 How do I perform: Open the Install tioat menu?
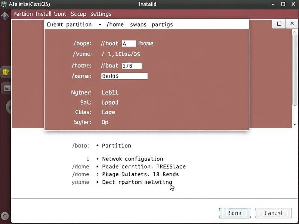coord(51,14)
